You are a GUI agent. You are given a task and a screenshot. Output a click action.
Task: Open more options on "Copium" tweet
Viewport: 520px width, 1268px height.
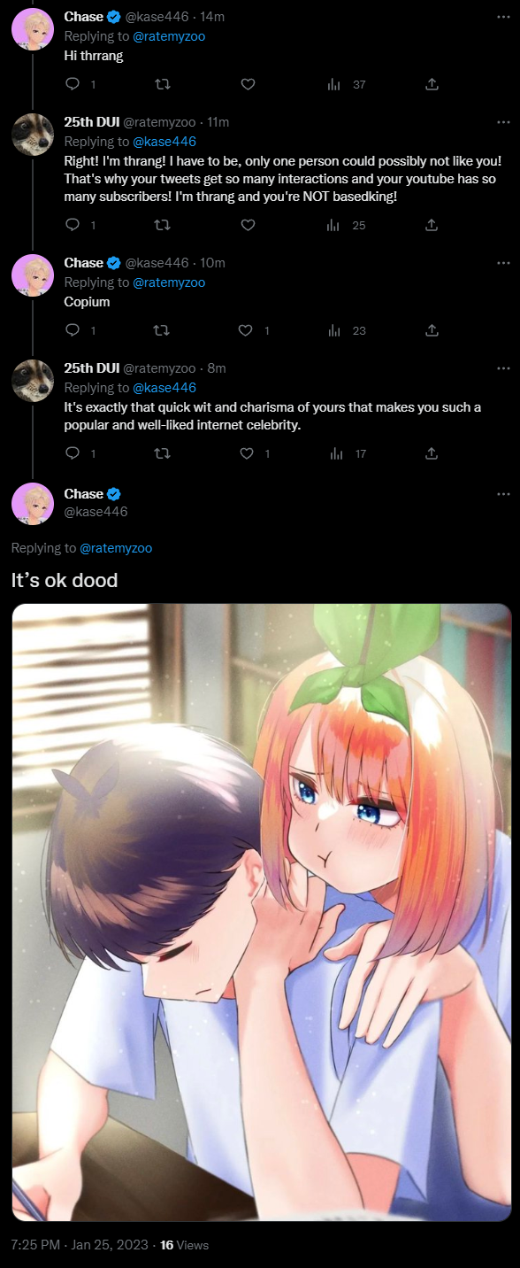tap(503, 263)
